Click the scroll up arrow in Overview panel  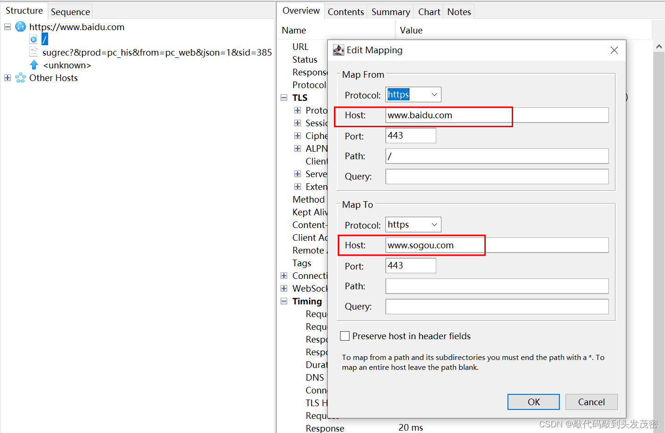[x=659, y=47]
